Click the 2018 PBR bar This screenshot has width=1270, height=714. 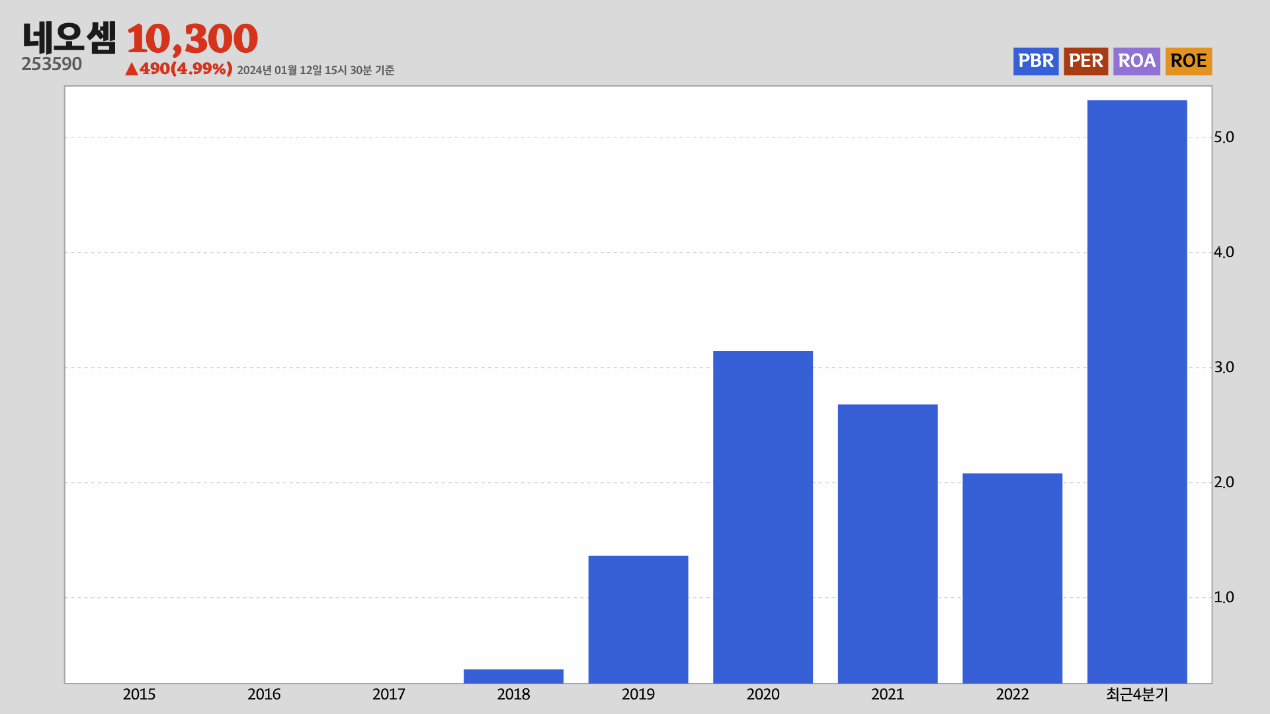513,676
